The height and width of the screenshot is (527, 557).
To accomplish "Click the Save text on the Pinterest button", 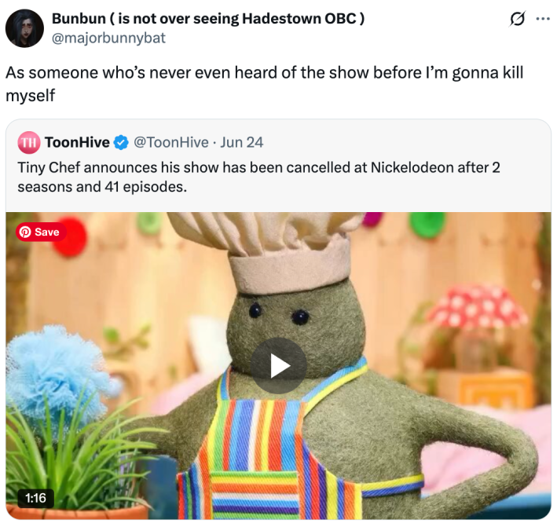I will 47,232.
